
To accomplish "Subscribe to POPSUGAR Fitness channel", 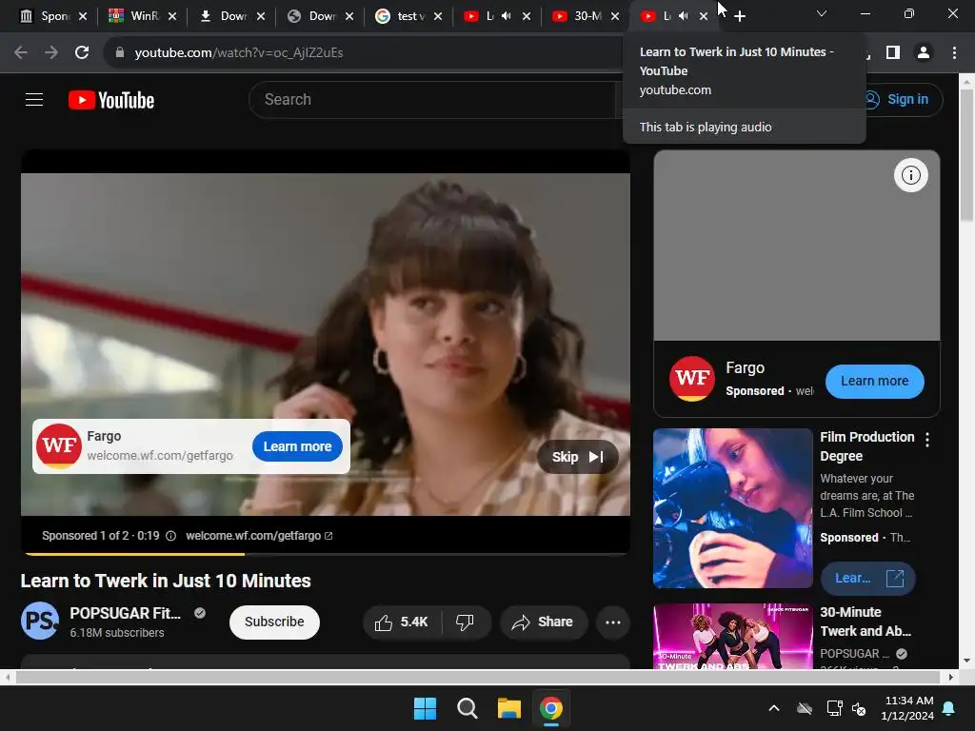I will coord(274,622).
